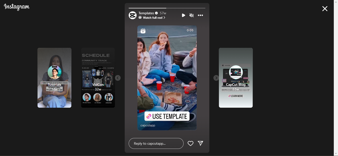Play the paused story

pyautogui.click(x=184, y=15)
